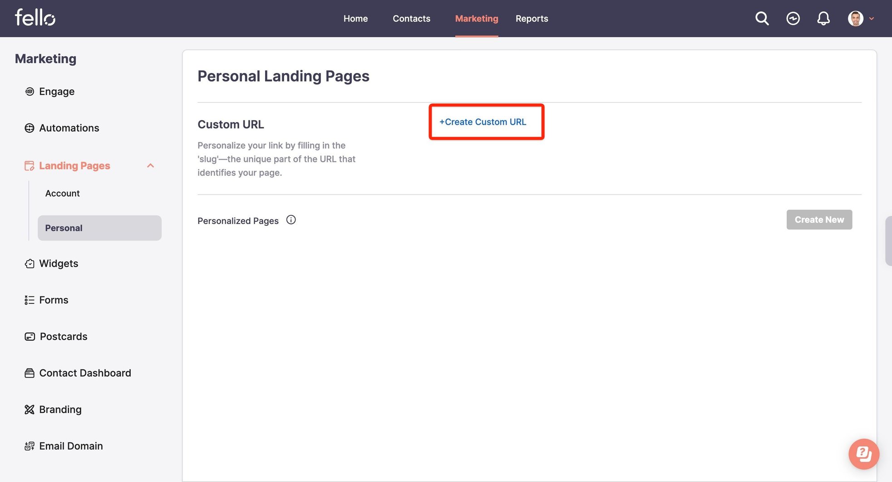Collapse the Landing Pages section
Screen dimensions: 892x482
pyautogui.click(x=150, y=166)
